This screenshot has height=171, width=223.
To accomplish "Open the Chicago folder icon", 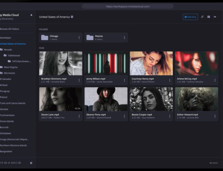I will (x=45, y=38).
